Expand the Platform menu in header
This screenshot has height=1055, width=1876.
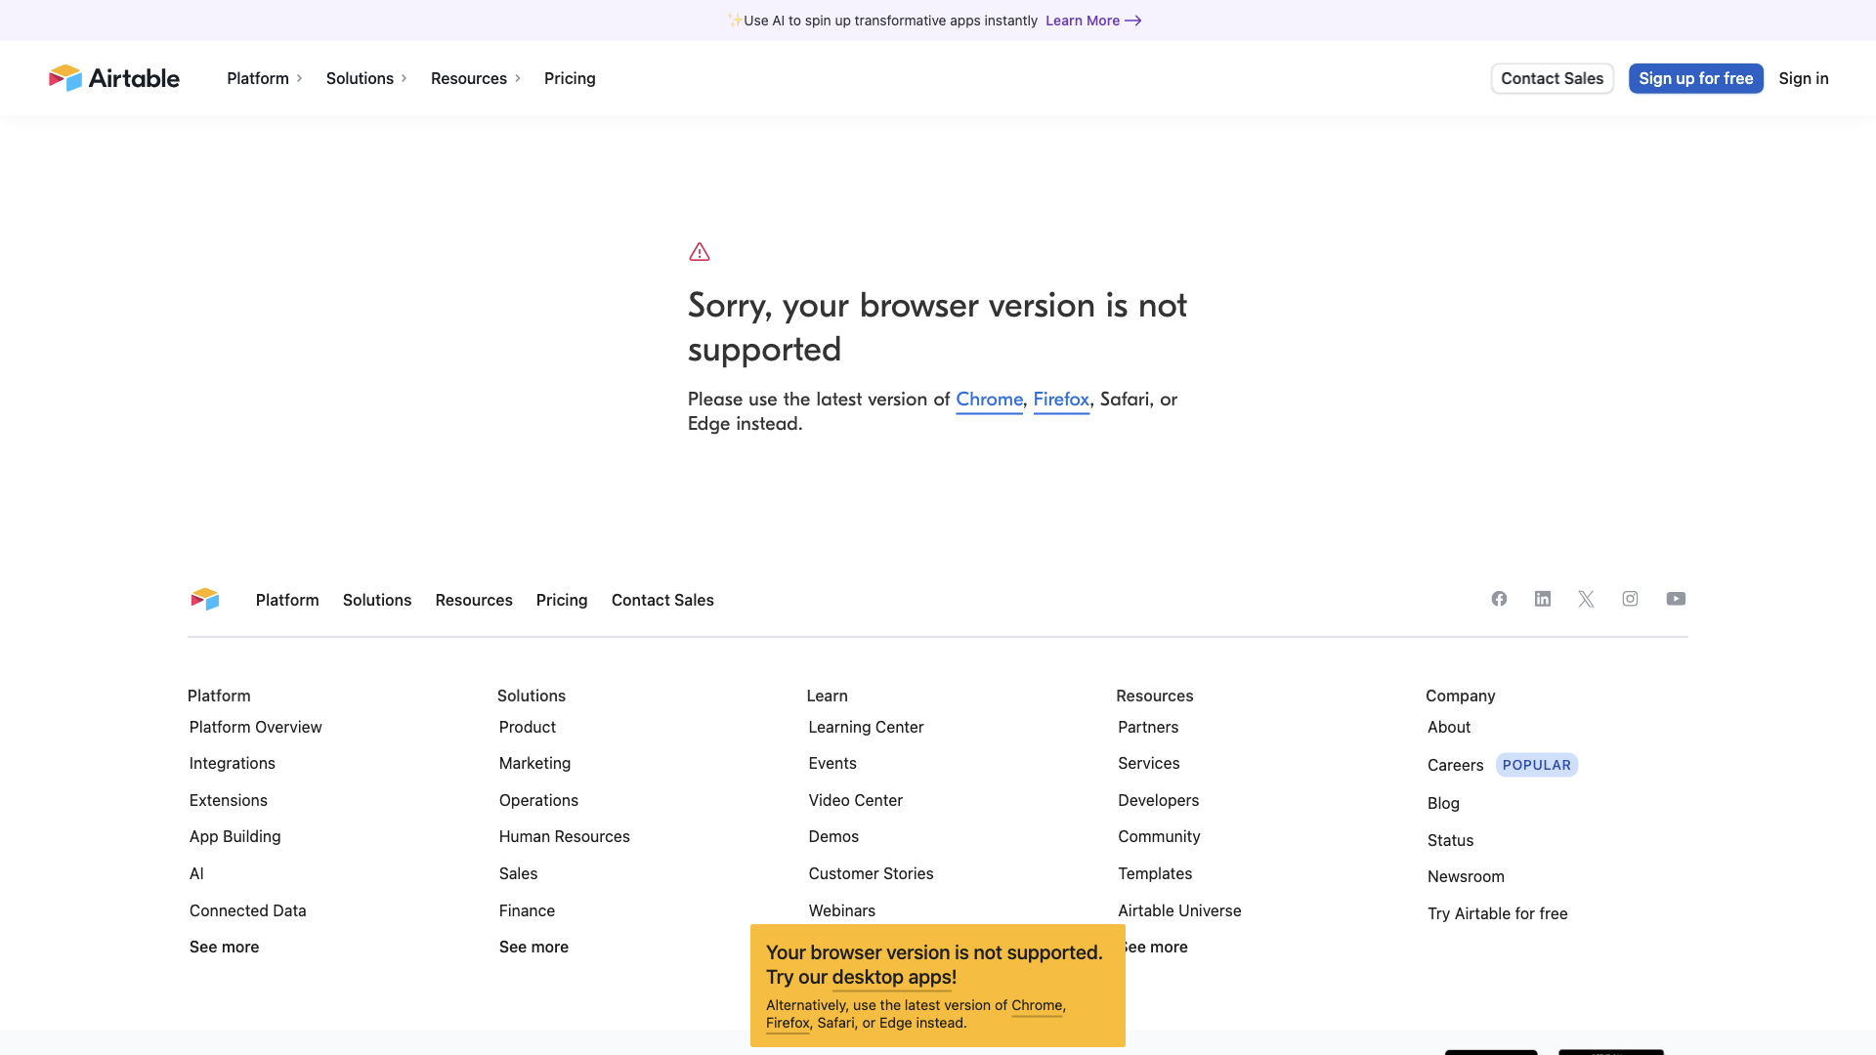click(265, 78)
